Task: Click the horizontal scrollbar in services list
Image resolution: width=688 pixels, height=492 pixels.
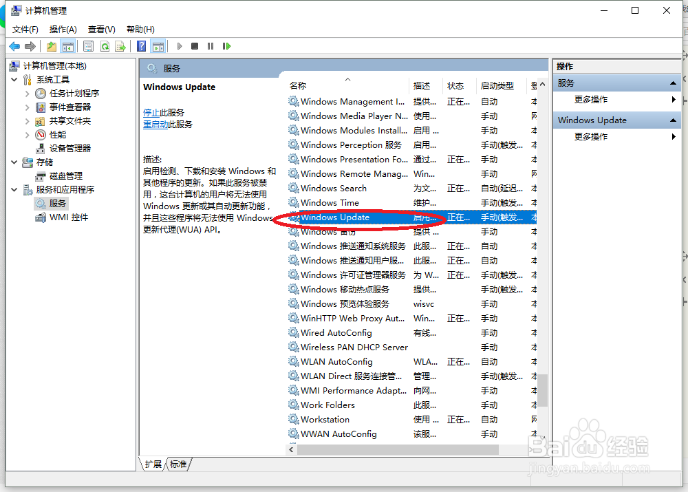Action: (x=398, y=450)
